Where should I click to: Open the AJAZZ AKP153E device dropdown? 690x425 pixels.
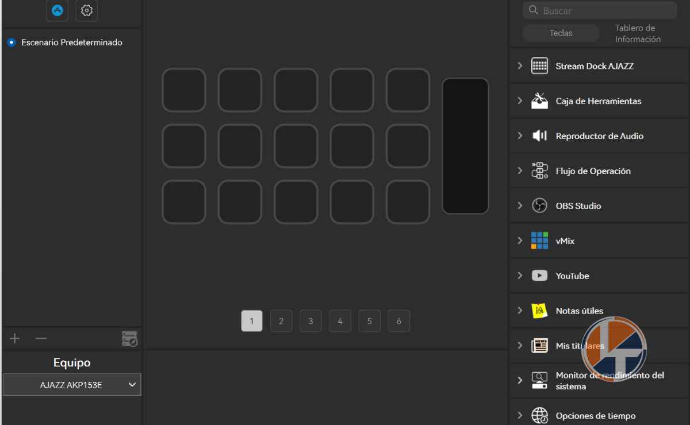[x=72, y=385]
